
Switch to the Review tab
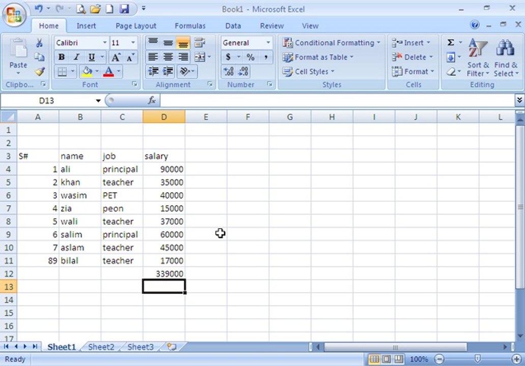click(x=272, y=26)
